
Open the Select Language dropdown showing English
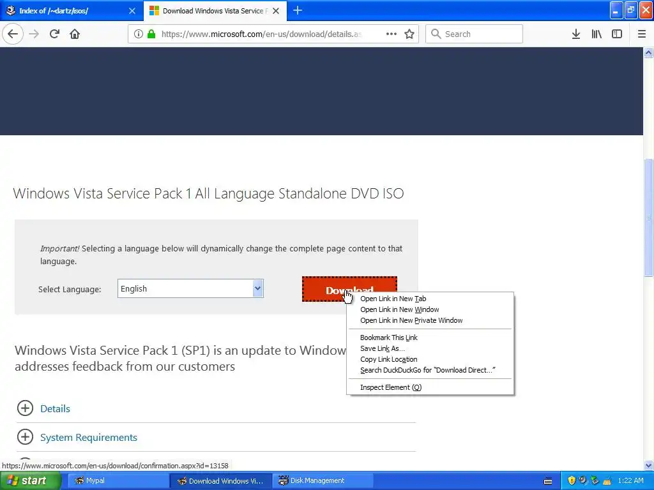[190, 288]
